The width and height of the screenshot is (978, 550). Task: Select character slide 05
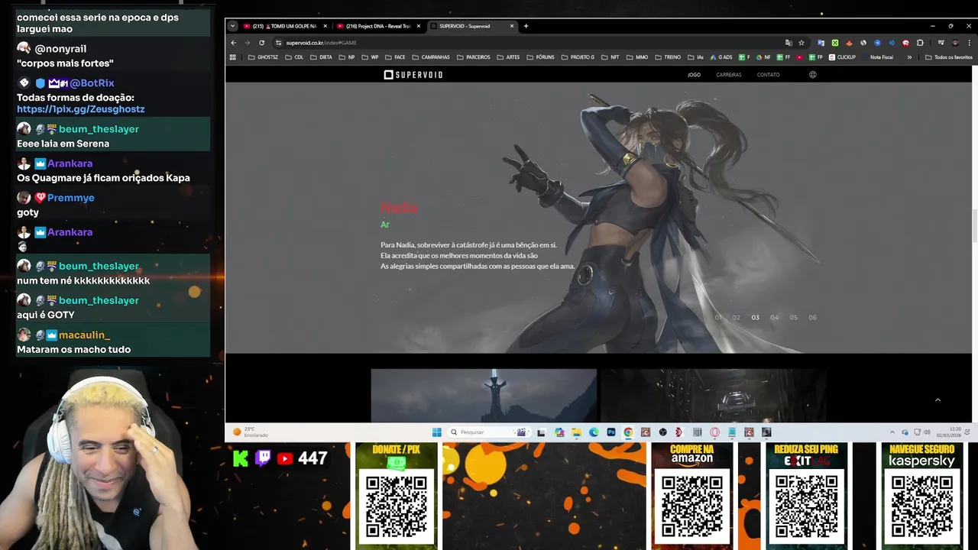[794, 318]
